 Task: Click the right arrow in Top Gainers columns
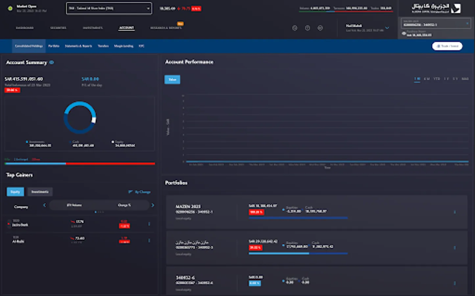[x=153, y=205]
